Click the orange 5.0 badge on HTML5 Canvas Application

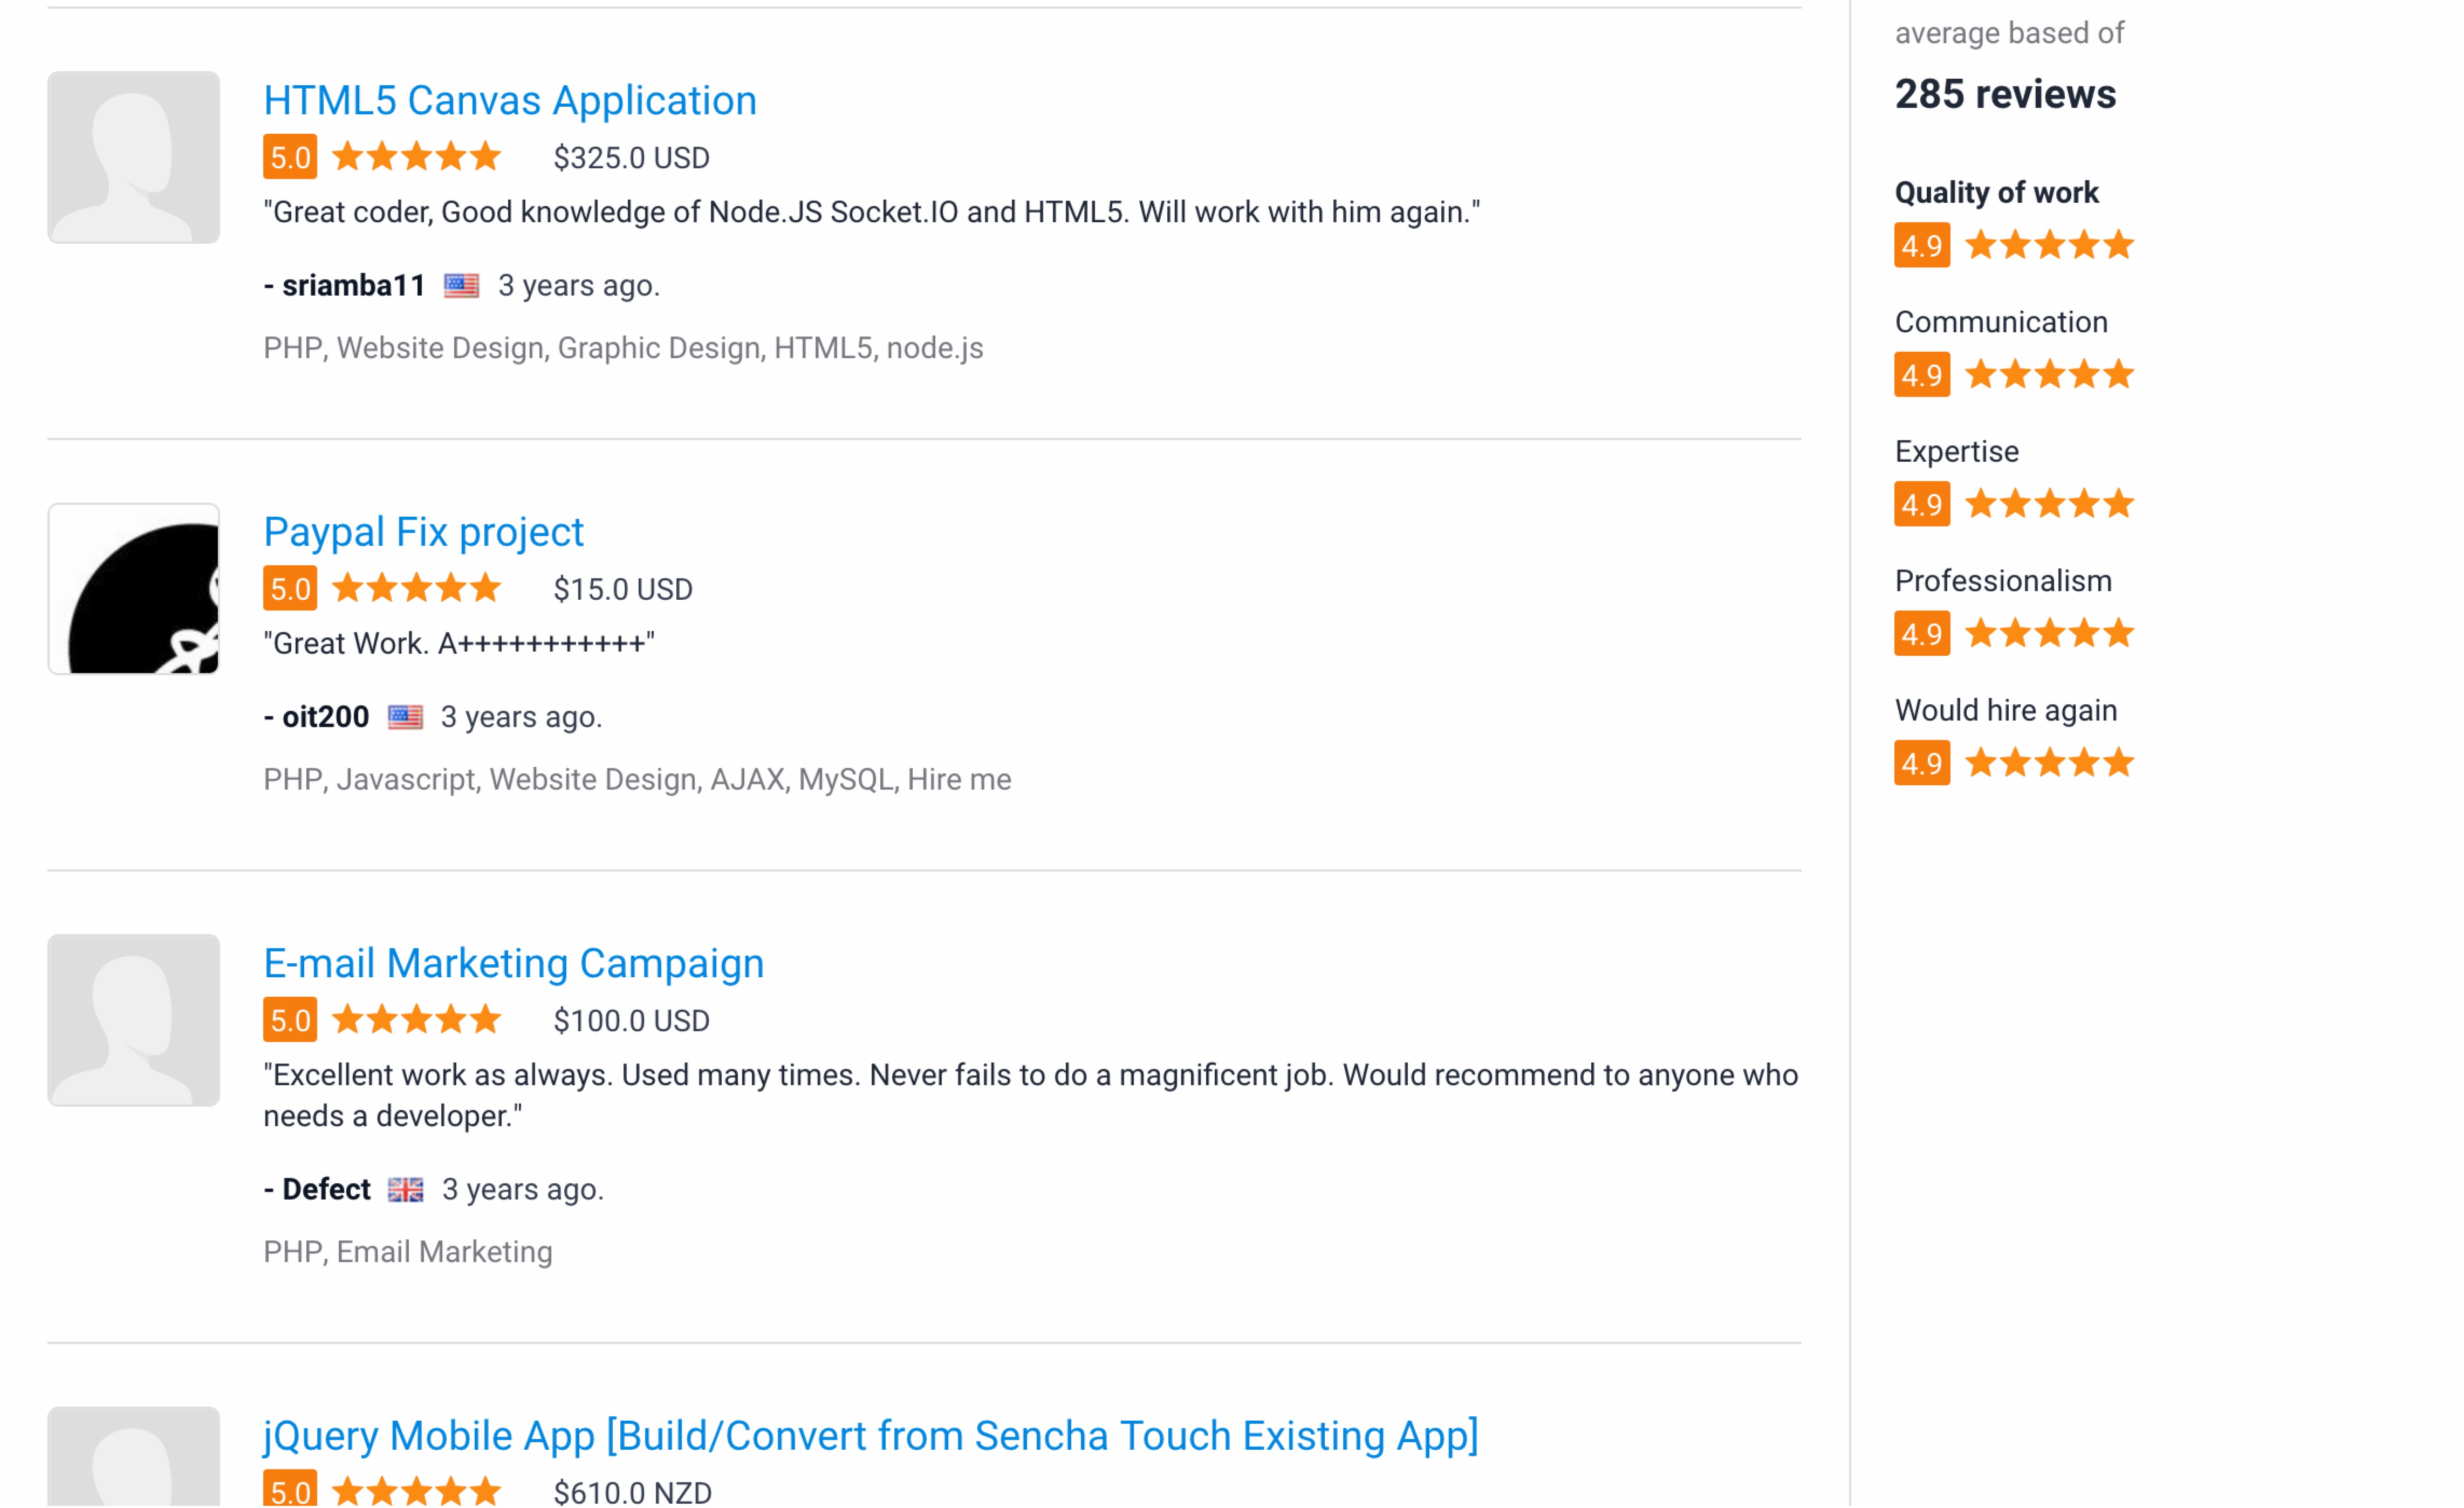[x=289, y=157]
